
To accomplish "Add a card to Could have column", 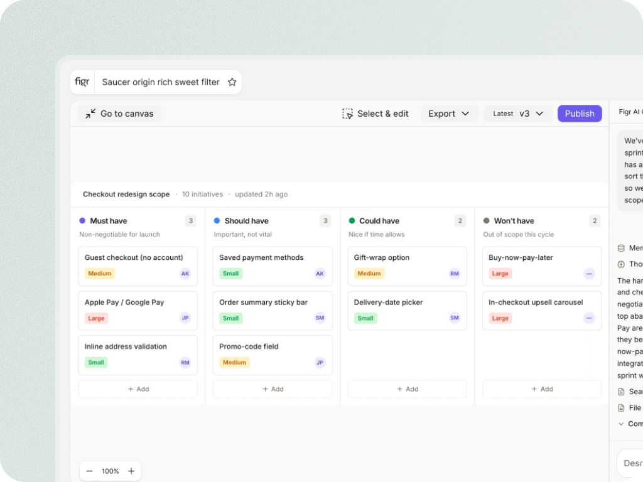I will click(407, 389).
